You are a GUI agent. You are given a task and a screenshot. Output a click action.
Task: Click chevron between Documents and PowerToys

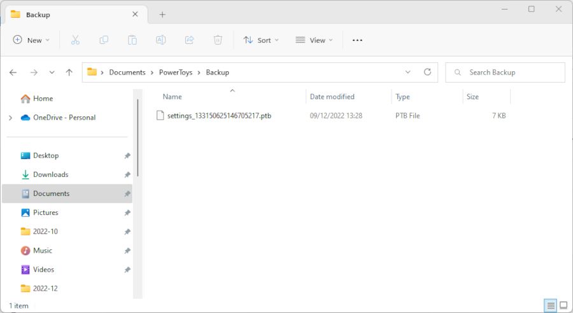point(152,73)
